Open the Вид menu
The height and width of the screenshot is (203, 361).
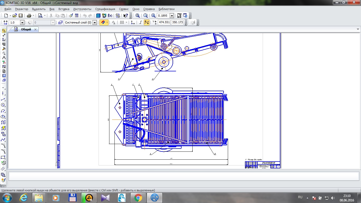52,9
